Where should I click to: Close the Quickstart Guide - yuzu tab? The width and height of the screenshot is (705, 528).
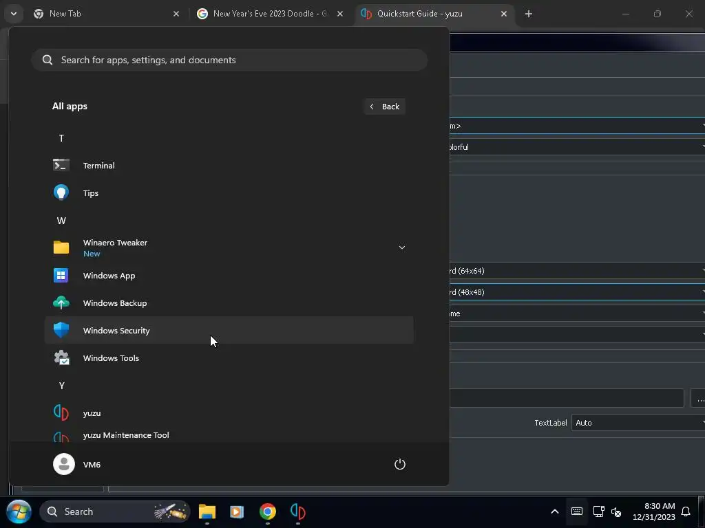point(503,14)
